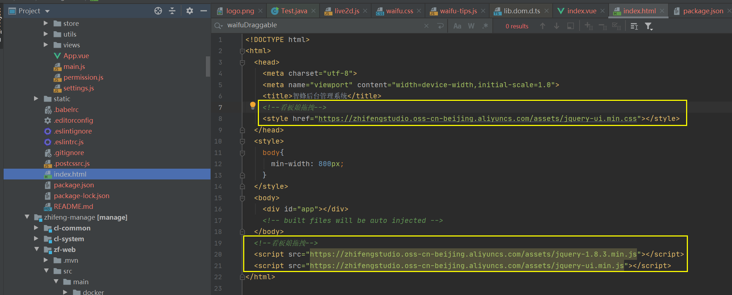The image size is (732, 295).
Task: Toggle Regex search option
Action: 485,26
